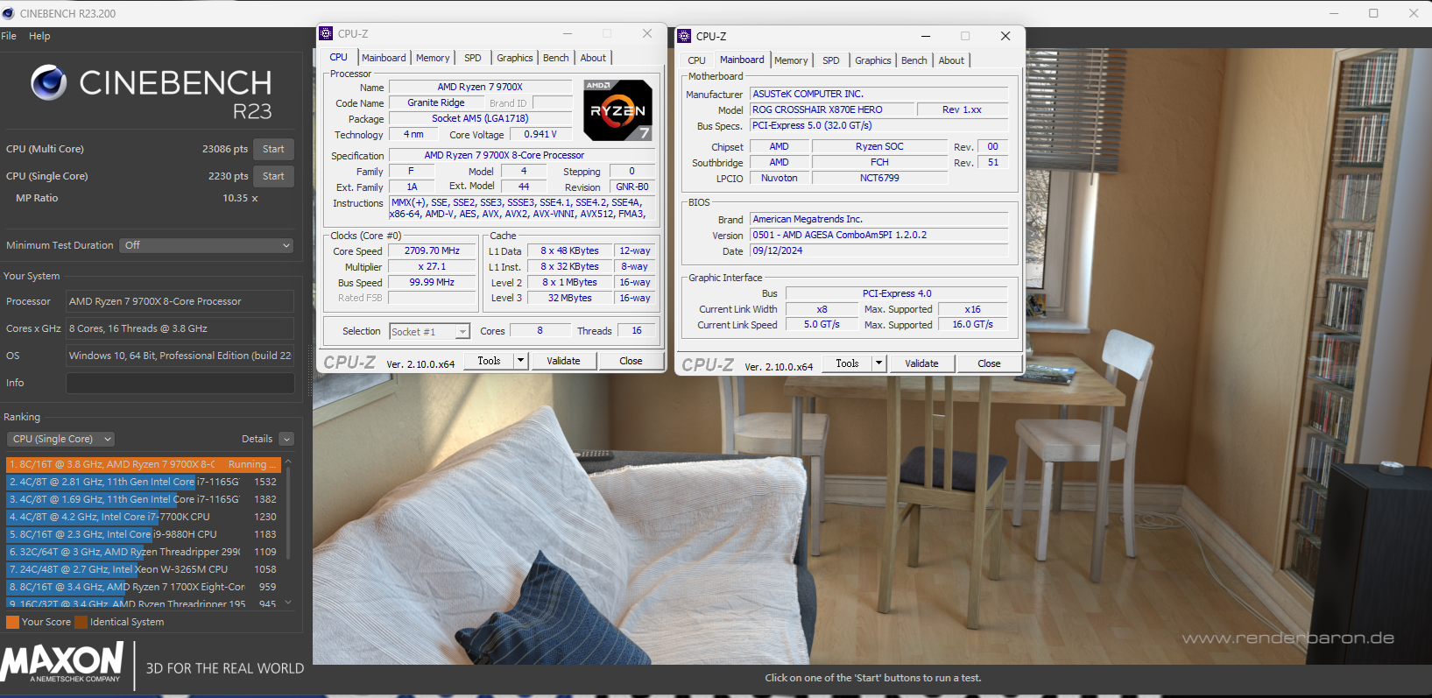This screenshot has width=1432, height=698.
Task: Select ranking entry Xeon W-3265M
Action: [x=143, y=569]
